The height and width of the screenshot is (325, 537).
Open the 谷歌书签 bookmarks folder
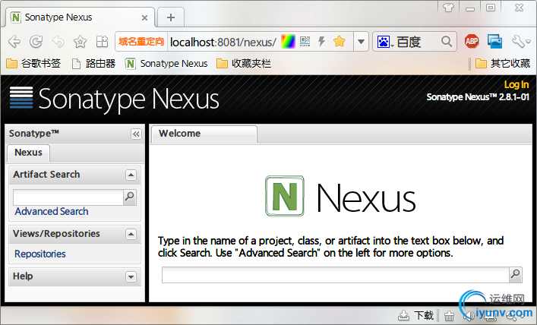pos(33,63)
